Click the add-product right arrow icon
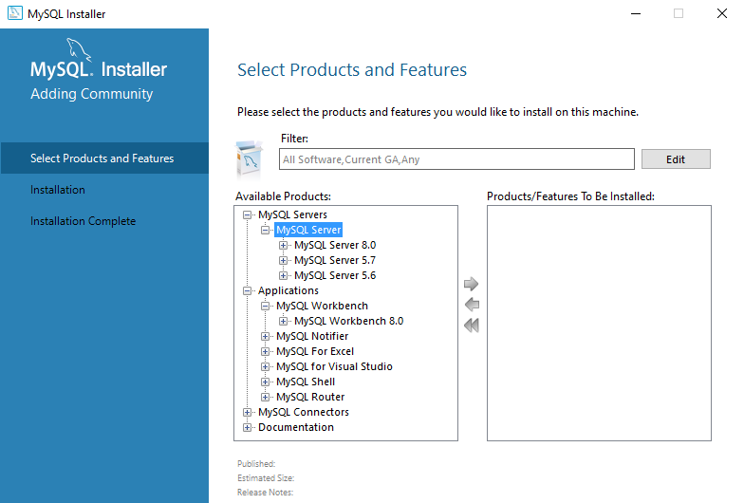This screenshot has width=744, height=503. (471, 284)
